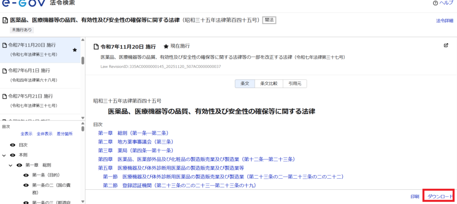Click star icon beside 令和7年11月20日 revision
The height and width of the screenshot is (204, 457).
pos(75,50)
